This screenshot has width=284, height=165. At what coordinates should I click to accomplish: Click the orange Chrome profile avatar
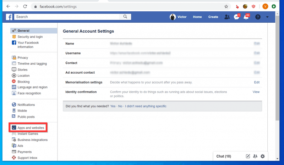tap(265, 6)
